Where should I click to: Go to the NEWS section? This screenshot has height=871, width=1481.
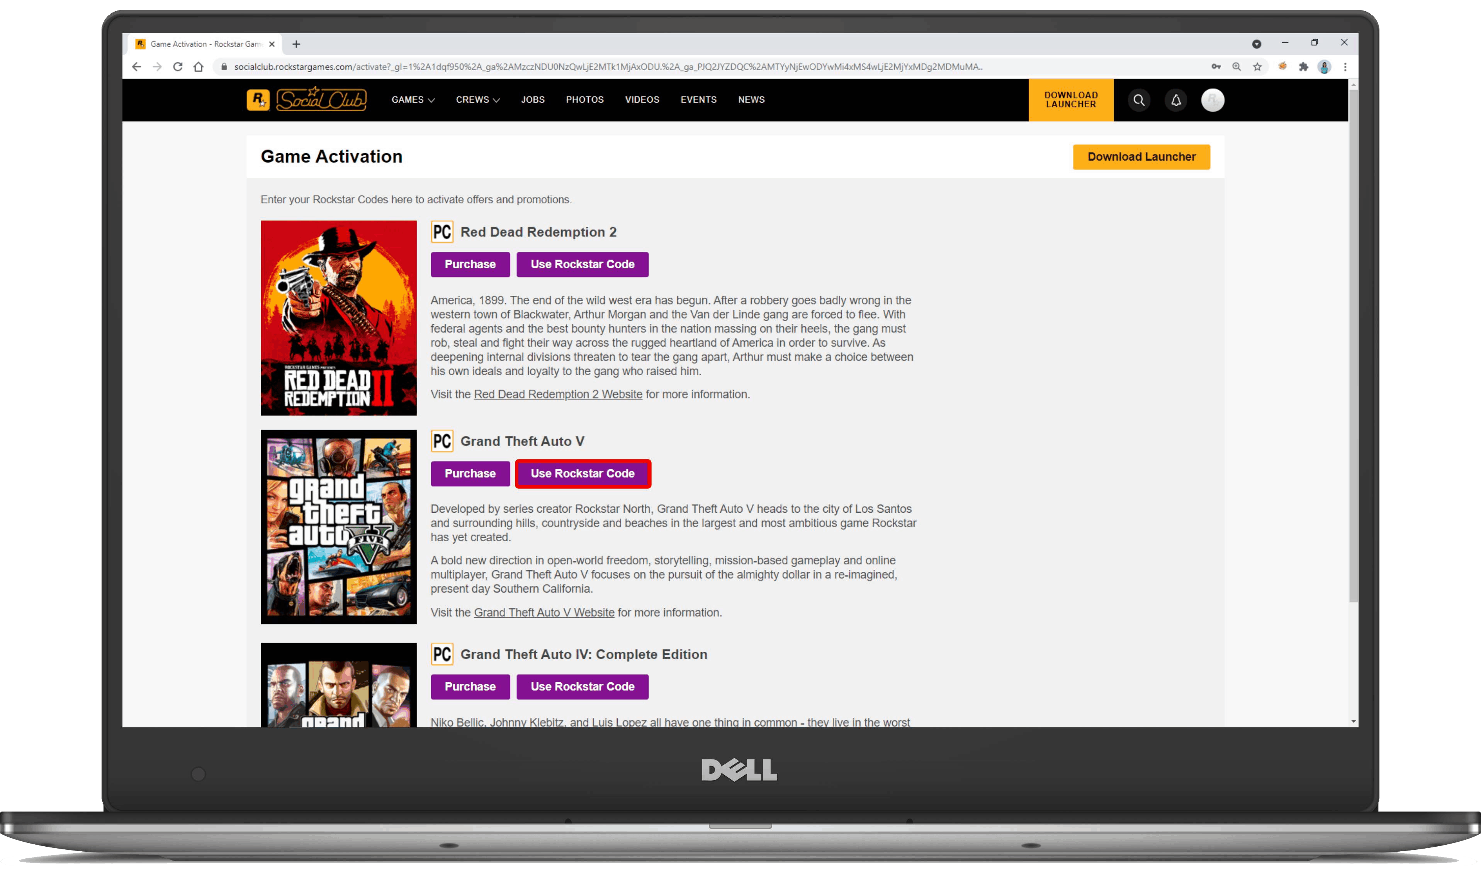pyautogui.click(x=751, y=100)
